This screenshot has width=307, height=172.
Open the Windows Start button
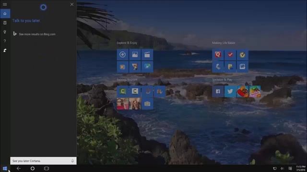click(x=5, y=168)
